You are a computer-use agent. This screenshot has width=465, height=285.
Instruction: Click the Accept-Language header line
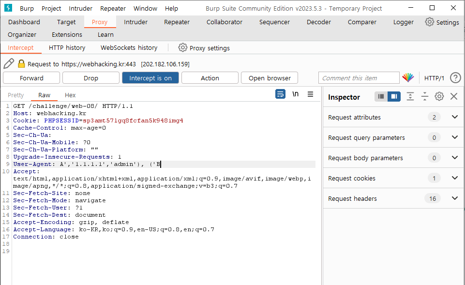pos(114,229)
